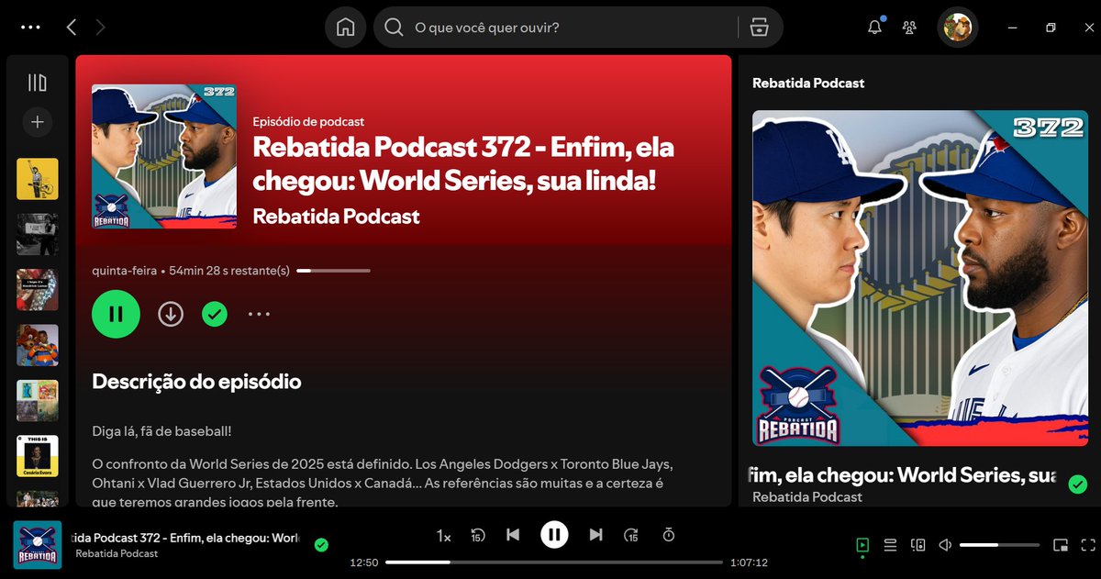Viewport: 1101px width, 579px height.
Task: Open the Browse icon in search bar
Action: point(758,28)
